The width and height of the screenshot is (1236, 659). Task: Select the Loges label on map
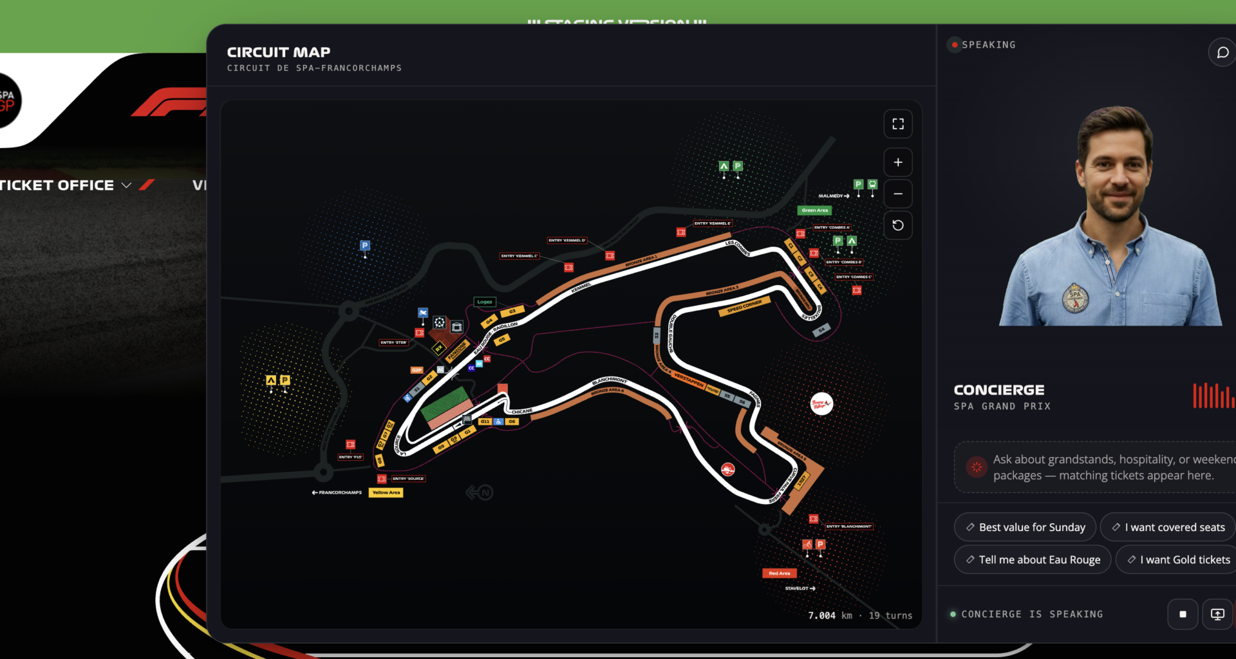485,302
